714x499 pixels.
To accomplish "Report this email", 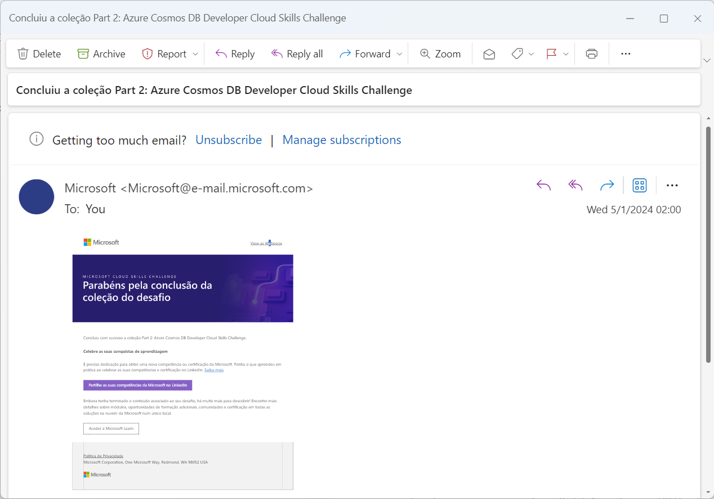I will pyautogui.click(x=164, y=54).
